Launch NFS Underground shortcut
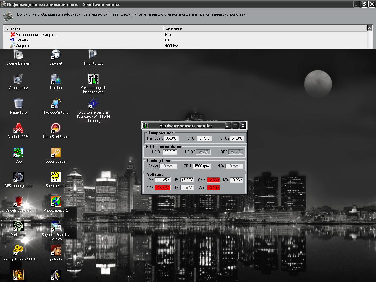This screenshot has height=282, width=376. (18, 177)
